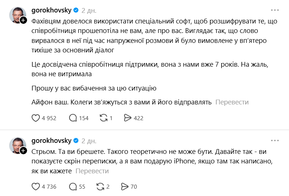Open gorokhovsky profile from second post username
Screen dimensions: 289x196
tap(52, 141)
